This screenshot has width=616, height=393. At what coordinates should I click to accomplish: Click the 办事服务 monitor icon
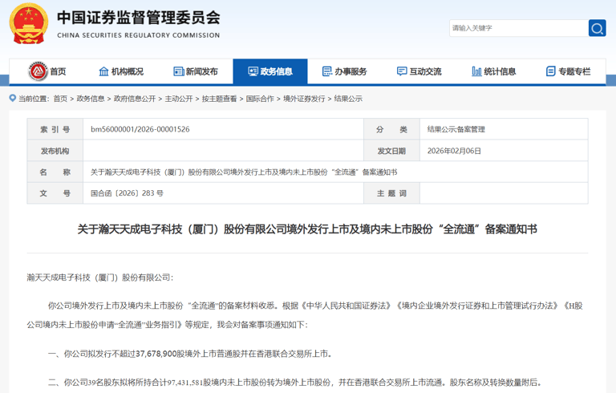click(326, 71)
